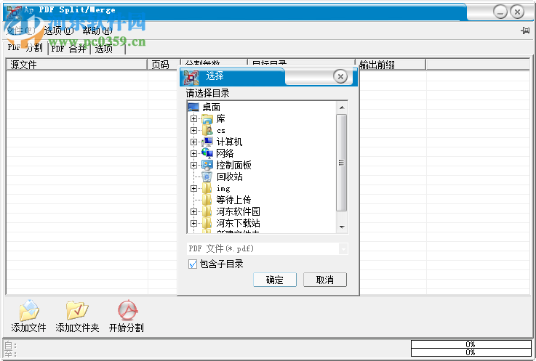Viewport: 536px width, 361px height.
Task: Click the 添加文件夹 label
Action: pyautogui.click(x=77, y=328)
